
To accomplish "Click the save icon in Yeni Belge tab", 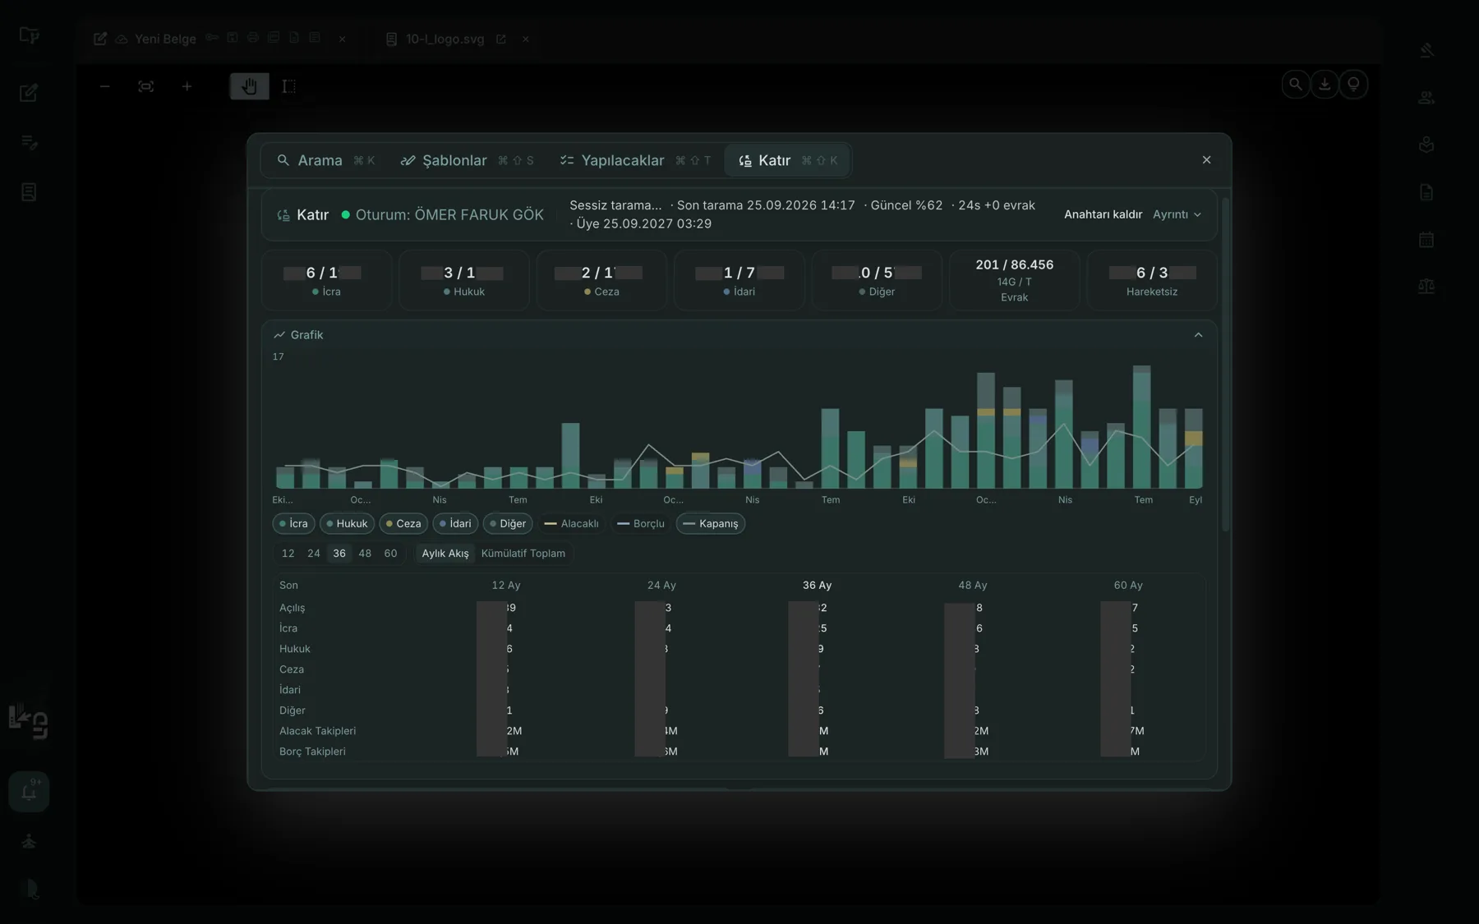I will pos(233,38).
